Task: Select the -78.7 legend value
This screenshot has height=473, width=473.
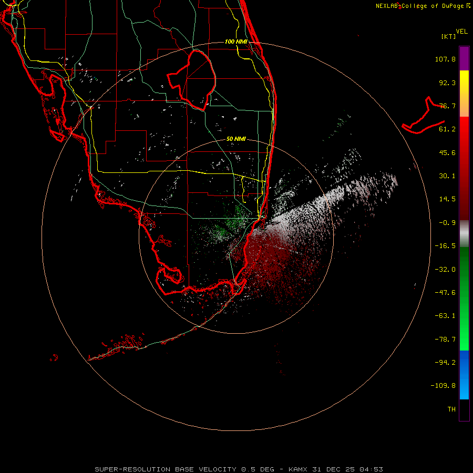Action: click(445, 340)
